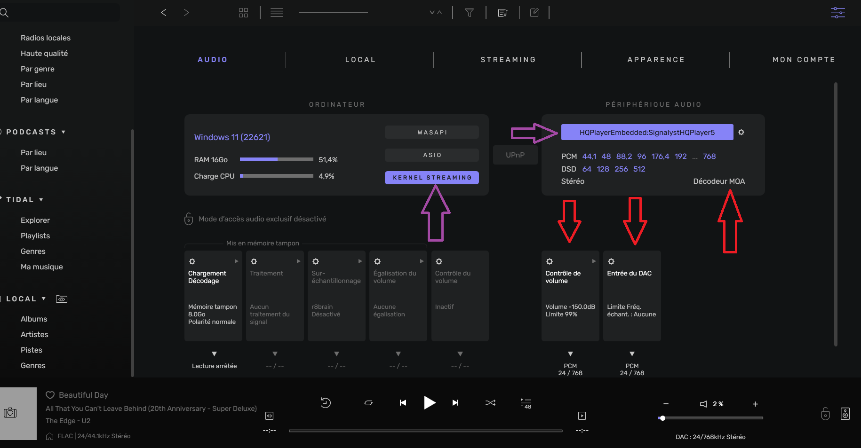The height and width of the screenshot is (448, 861).
Task: Open the filter funnel icon
Action: coord(469,13)
